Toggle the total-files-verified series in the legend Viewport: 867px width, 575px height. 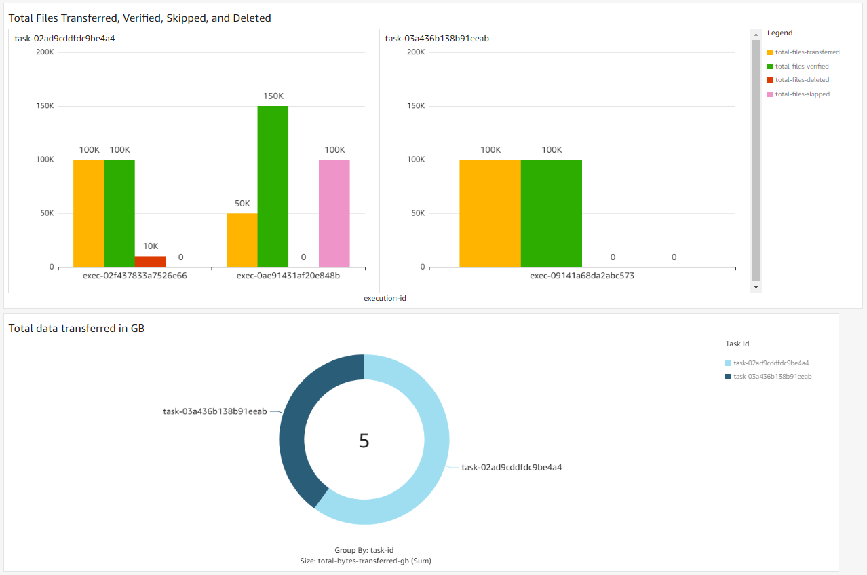tap(803, 66)
